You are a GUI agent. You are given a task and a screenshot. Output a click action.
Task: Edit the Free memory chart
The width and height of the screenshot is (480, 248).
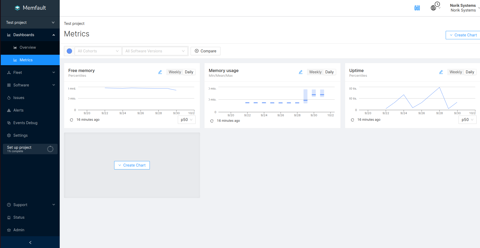pos(160,72)
